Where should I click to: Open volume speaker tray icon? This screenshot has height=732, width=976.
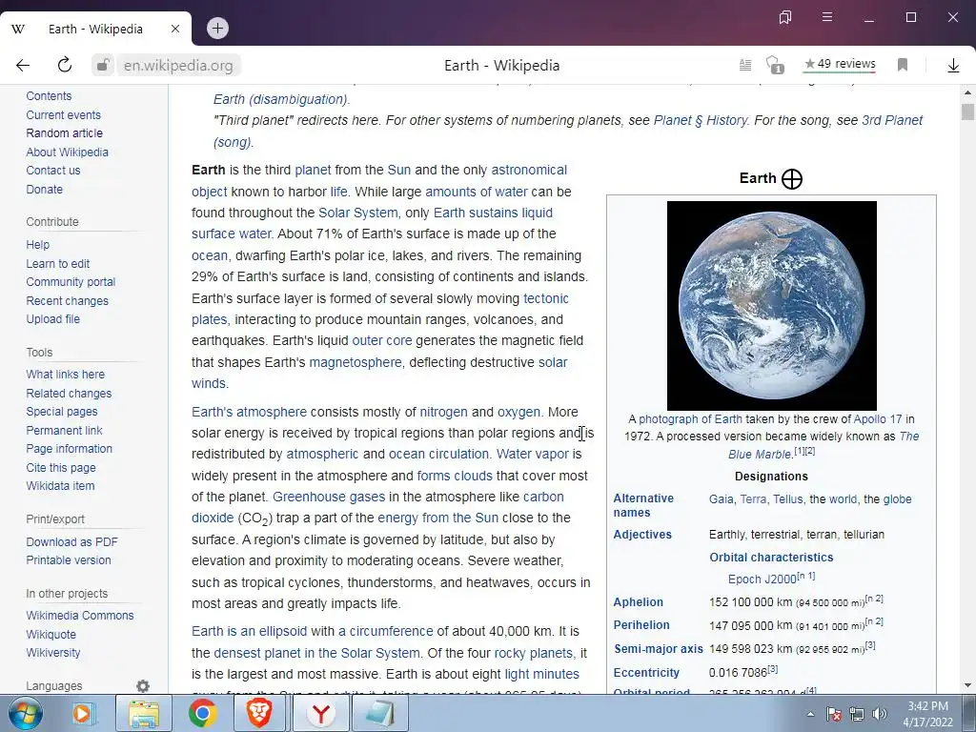(x=880, y=714)
